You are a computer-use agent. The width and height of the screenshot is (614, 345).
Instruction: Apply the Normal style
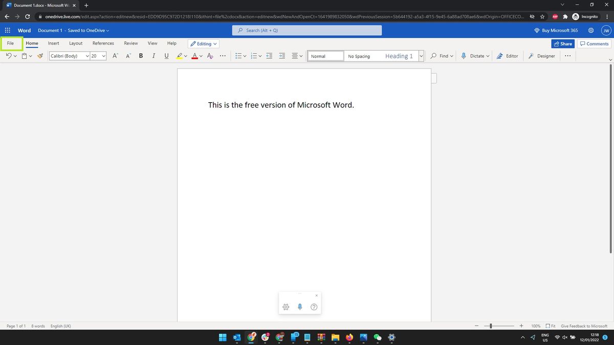[325, 56]
